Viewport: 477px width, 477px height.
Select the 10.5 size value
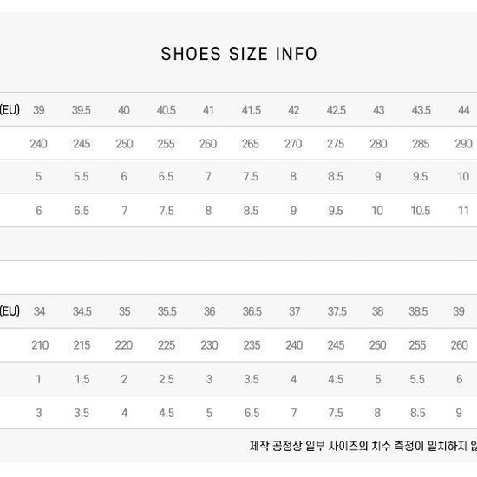pos(421,211)
